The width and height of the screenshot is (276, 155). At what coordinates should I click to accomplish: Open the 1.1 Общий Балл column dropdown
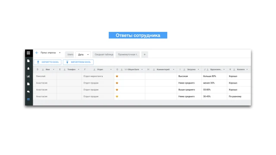point(142,70)
